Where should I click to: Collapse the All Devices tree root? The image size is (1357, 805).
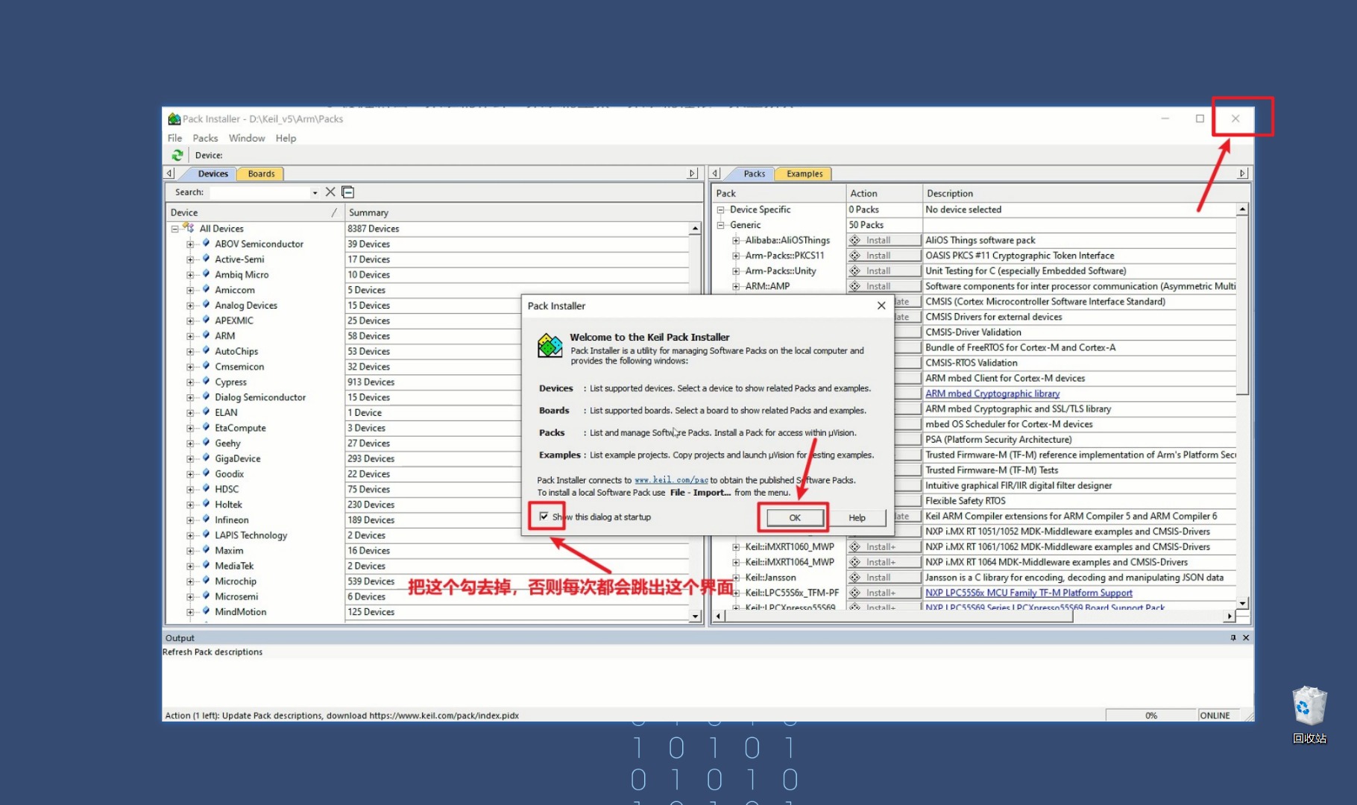pos(174,229)
